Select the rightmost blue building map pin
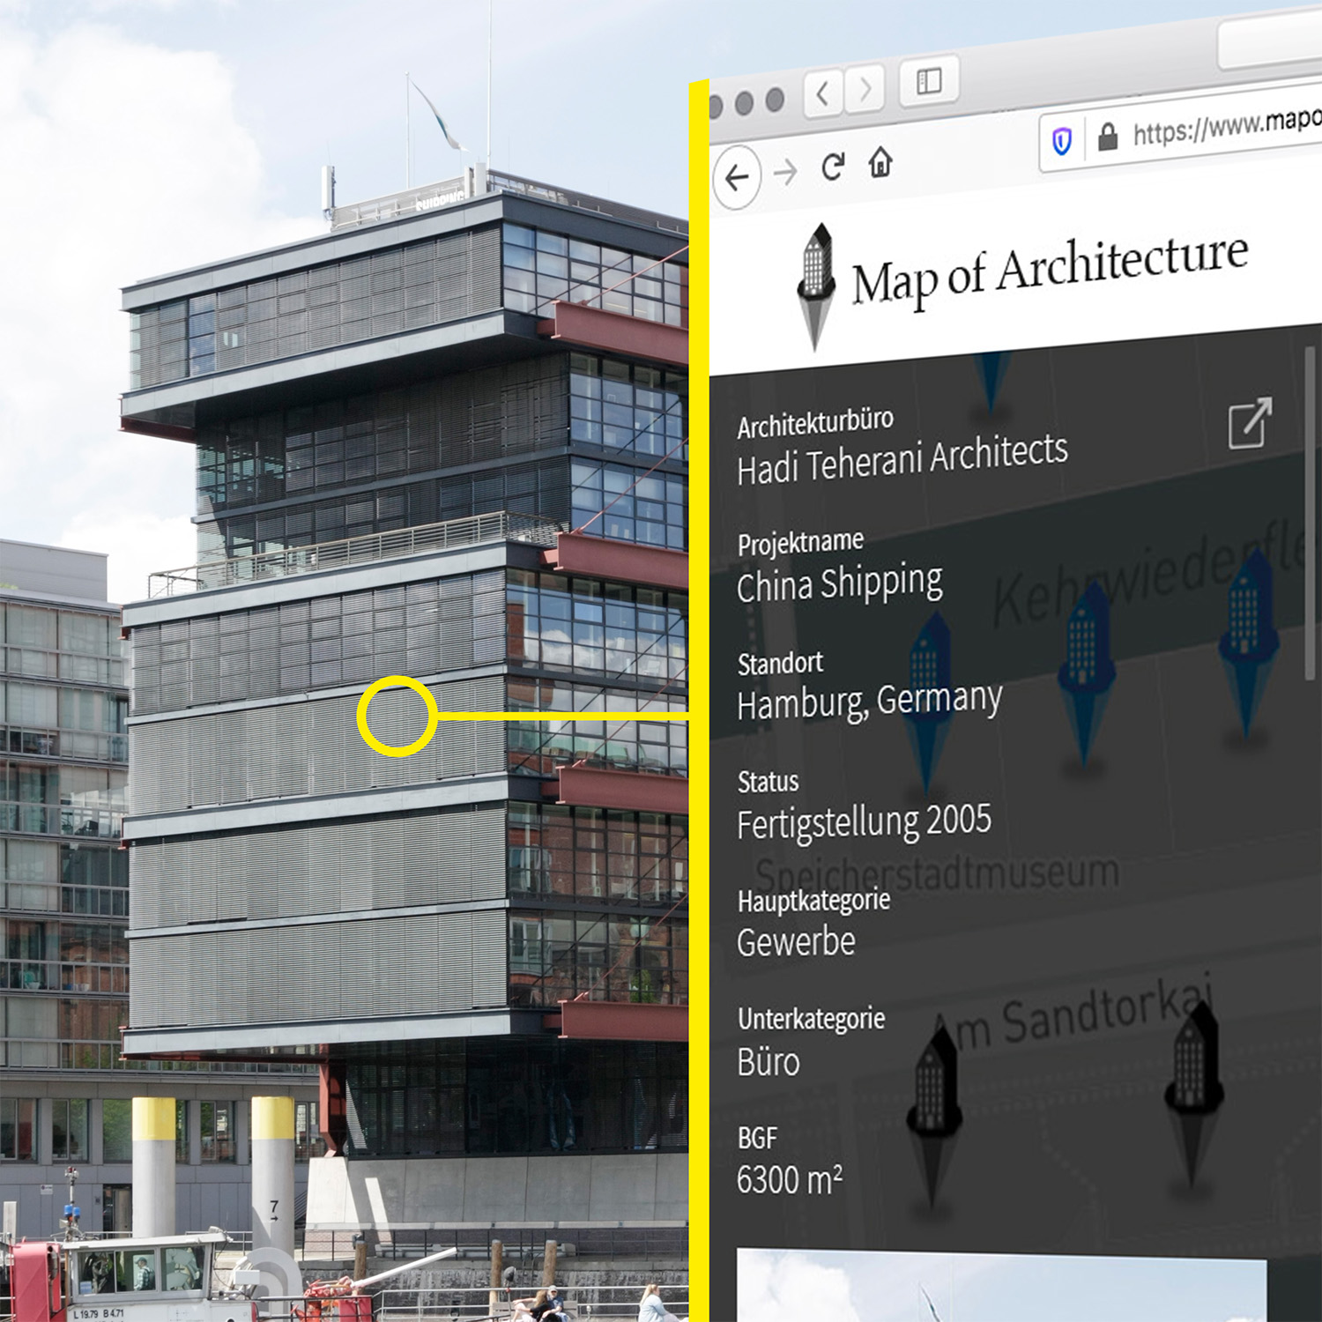This screenshot has height=1322, width=1322. coord(1247,643)
